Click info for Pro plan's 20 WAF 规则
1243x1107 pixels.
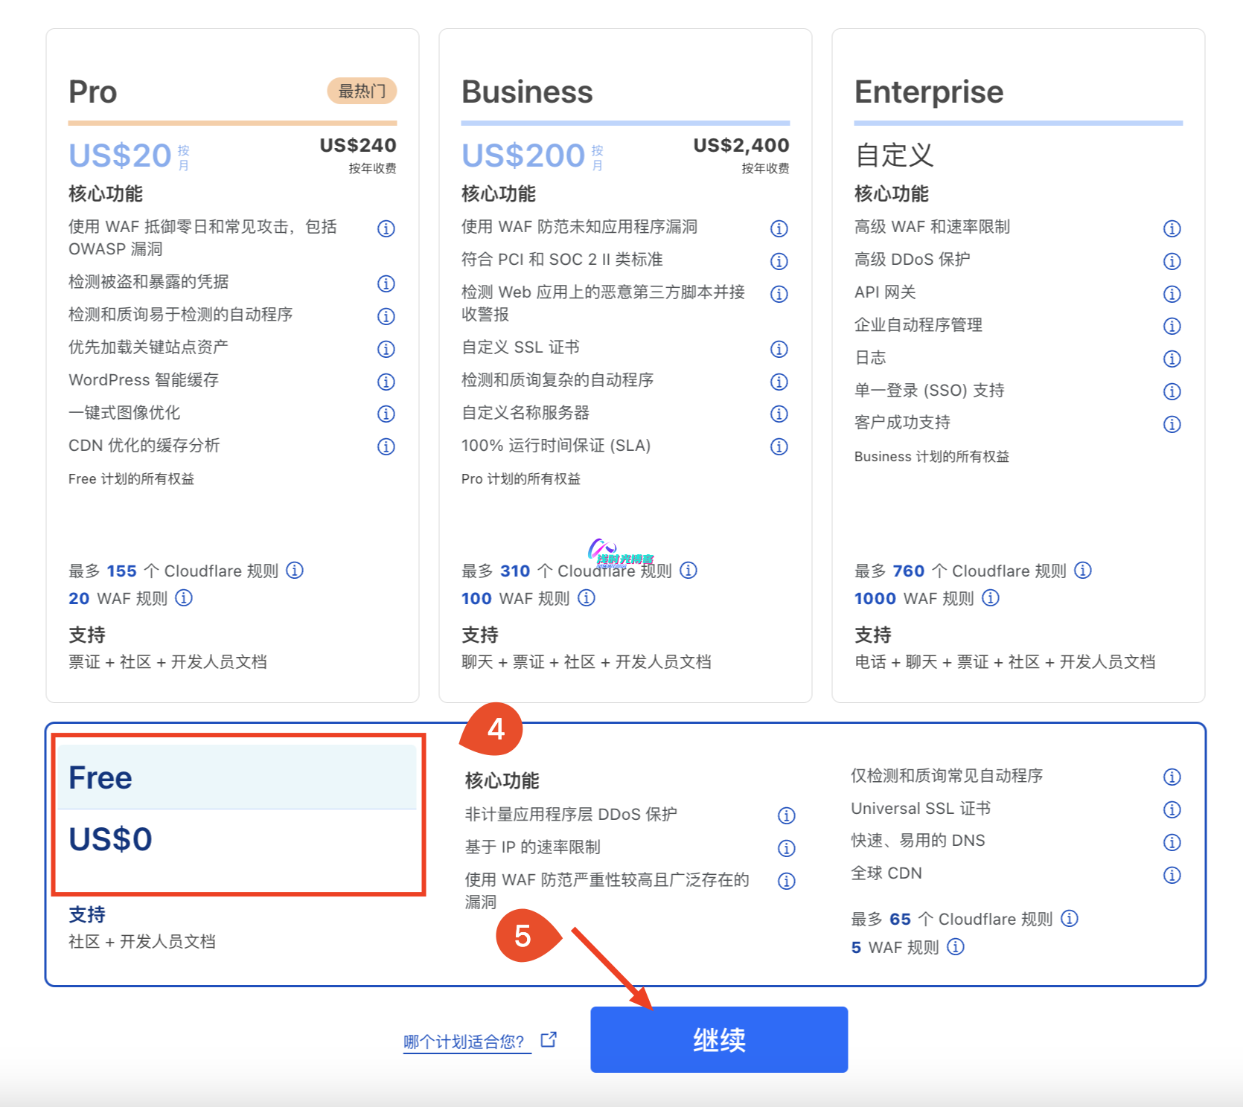click(184, 598)
